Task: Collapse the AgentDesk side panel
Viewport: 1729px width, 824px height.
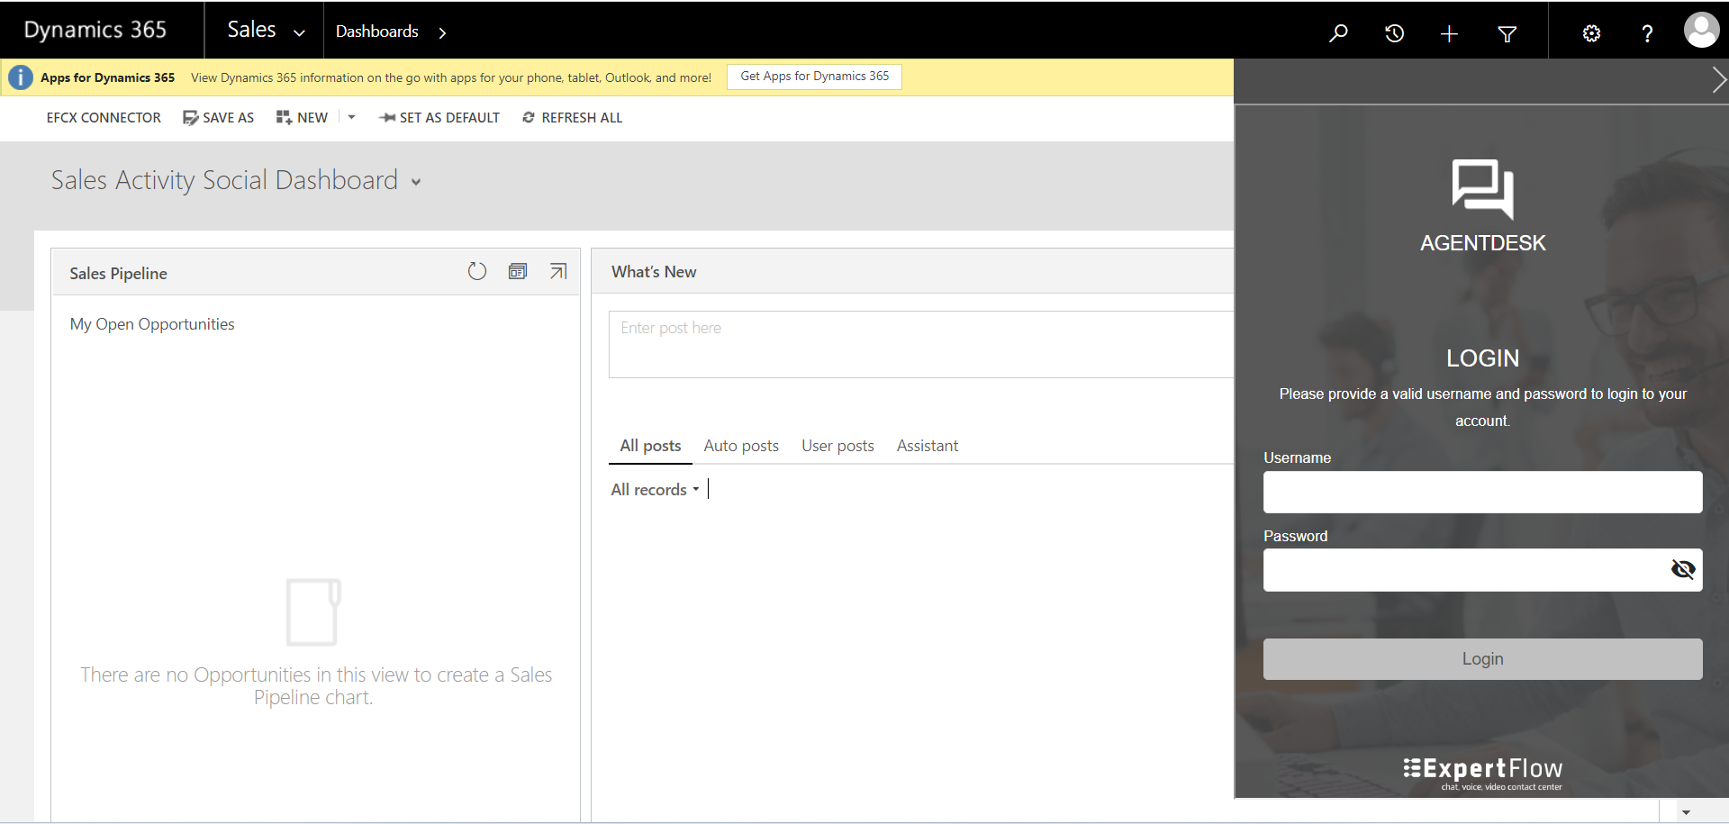Action: coord(1718,80)
